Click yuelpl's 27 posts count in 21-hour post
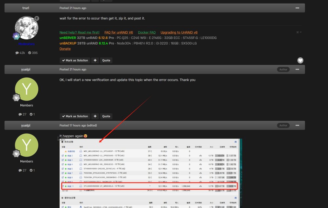The height and width of the screenshot is (208, 328). (22, 114)
